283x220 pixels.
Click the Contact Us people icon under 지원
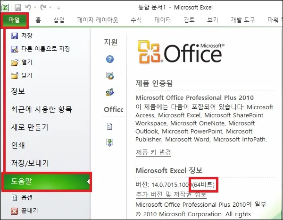point(110,92)
